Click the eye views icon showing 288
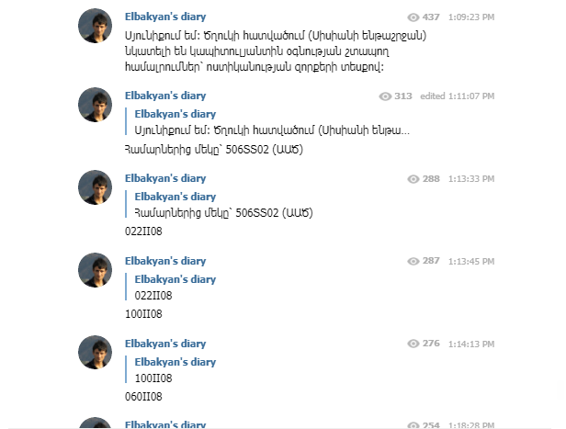 point(413,179)
